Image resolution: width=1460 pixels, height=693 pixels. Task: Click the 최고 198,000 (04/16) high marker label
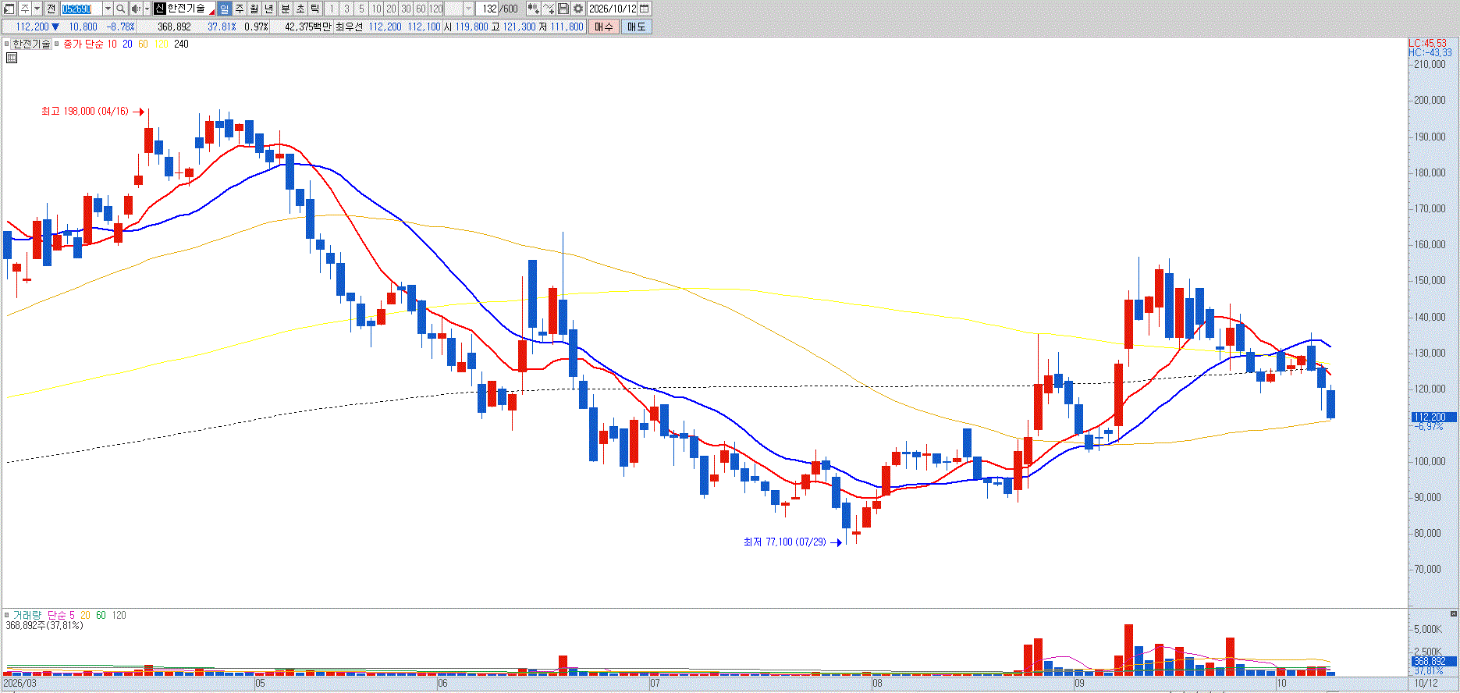tap(85, 112)
